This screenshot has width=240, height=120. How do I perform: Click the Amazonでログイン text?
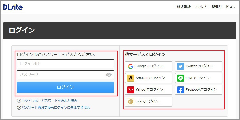(150, 78)
